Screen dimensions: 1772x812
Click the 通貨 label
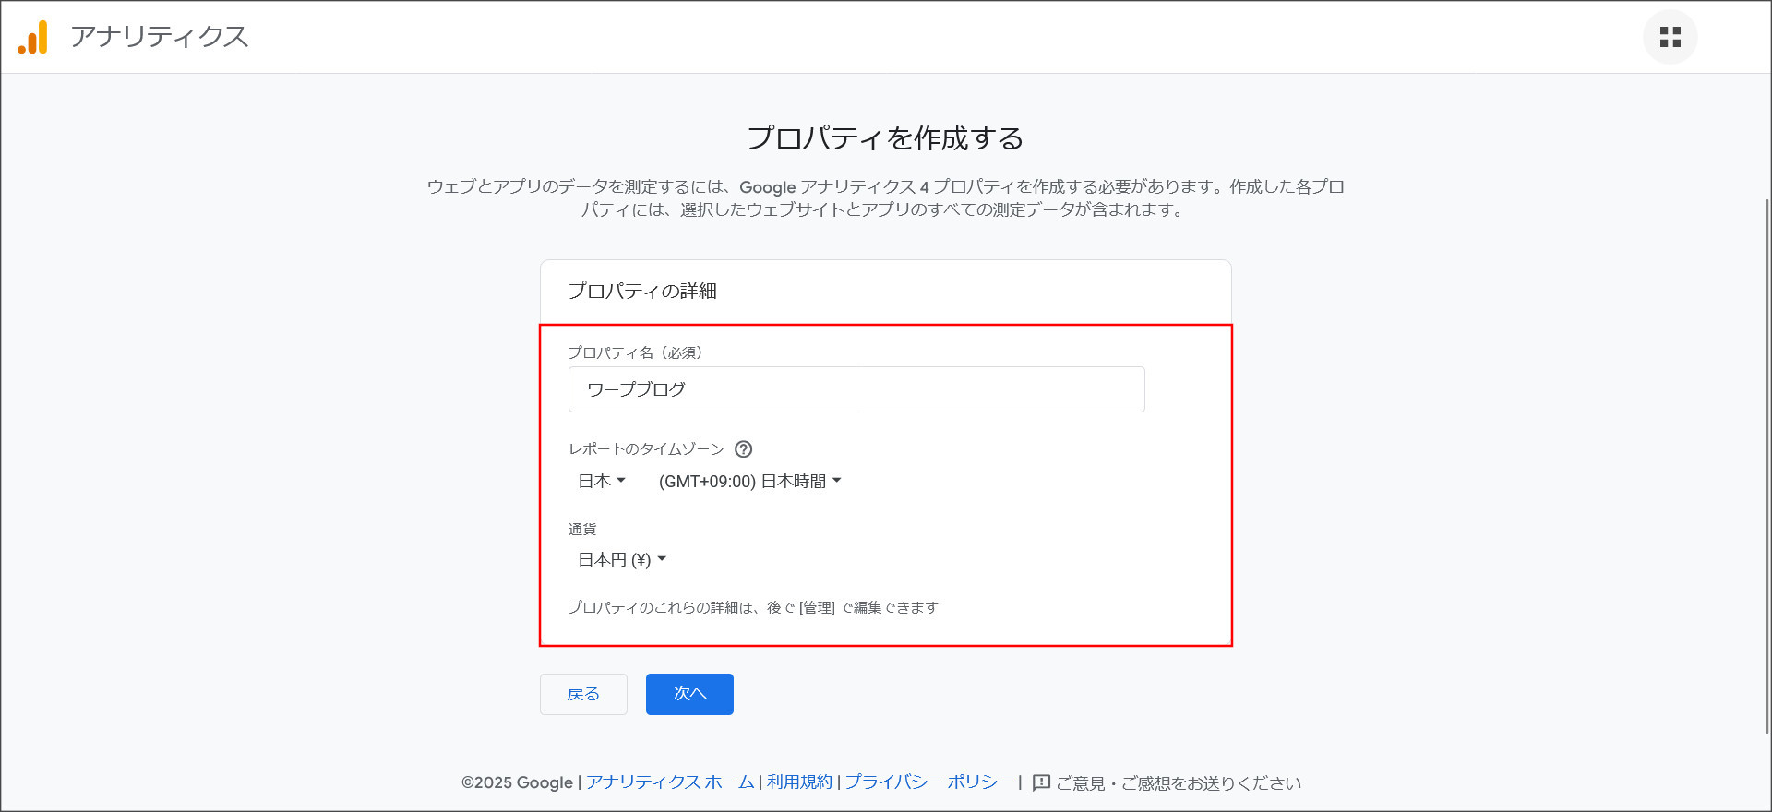582,529
